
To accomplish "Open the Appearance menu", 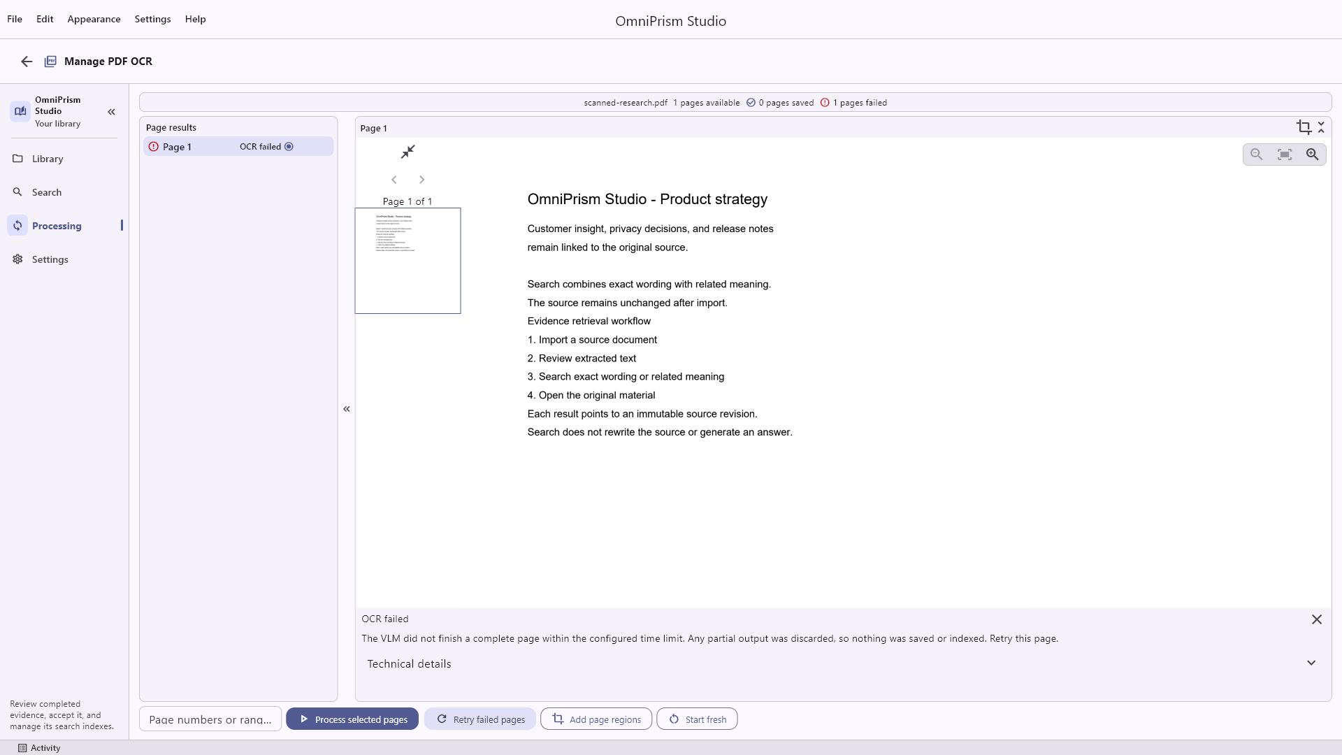I will point(94,19).
